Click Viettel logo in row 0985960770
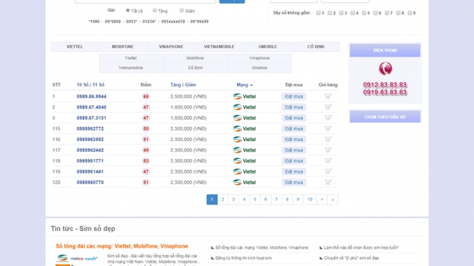 pos(244,182)
